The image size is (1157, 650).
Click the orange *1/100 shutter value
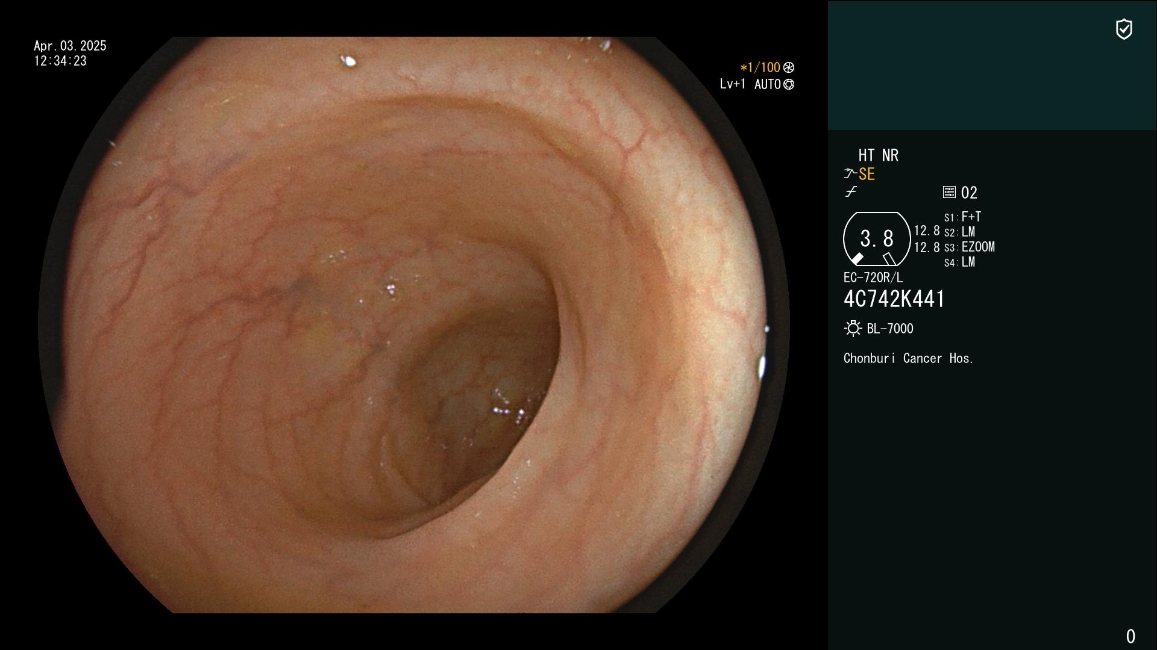pos(760,67)
